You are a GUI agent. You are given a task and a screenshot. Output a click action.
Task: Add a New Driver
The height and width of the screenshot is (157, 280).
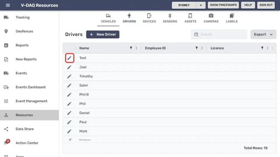(103, 34)
